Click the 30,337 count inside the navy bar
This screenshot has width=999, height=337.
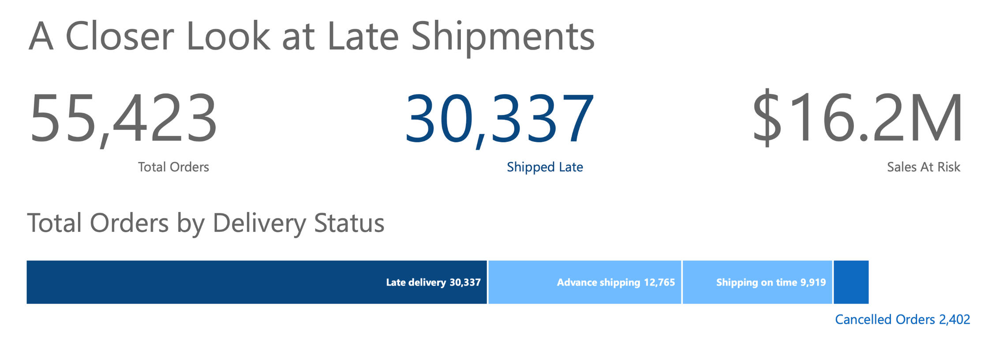(x=465, y=282)
